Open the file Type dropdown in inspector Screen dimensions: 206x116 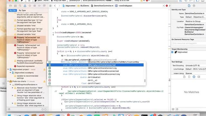tap(195, 17)
